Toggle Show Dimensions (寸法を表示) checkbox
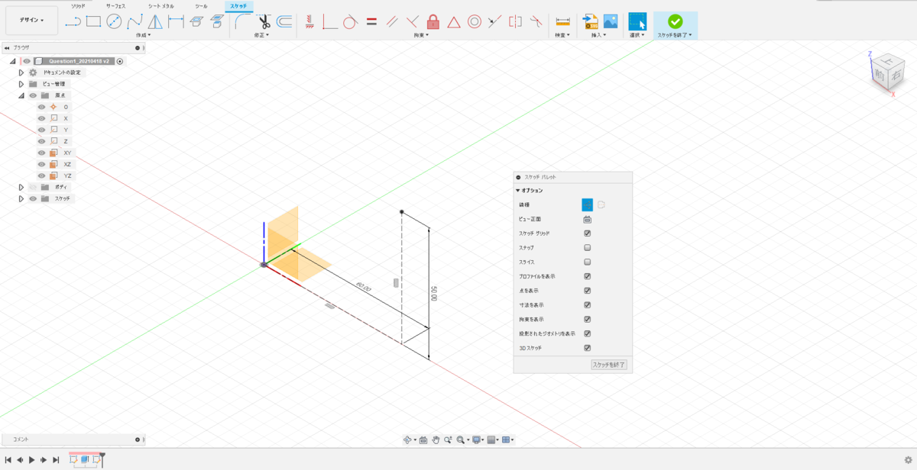Image resolution: width=917 pixels, height=470 pixels. [588, 305]
